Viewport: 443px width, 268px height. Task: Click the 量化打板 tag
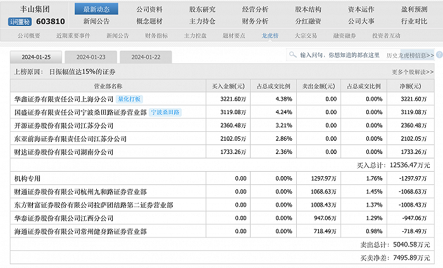[129, 99]
